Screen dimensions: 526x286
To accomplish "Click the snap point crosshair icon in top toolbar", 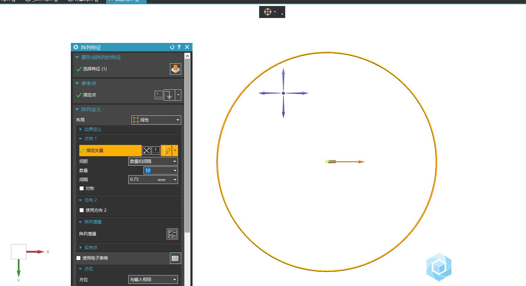I will pyautogui.click(x=268, y=12).
